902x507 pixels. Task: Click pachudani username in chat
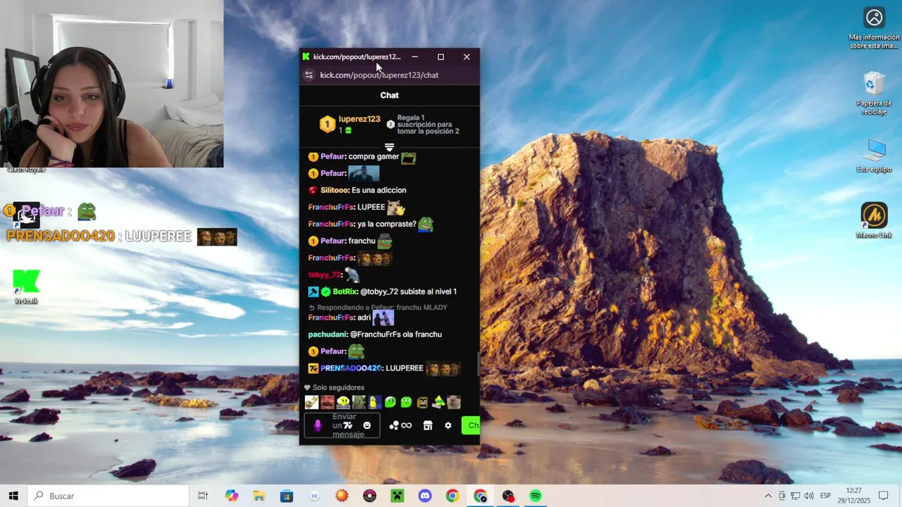coord(327,334)
